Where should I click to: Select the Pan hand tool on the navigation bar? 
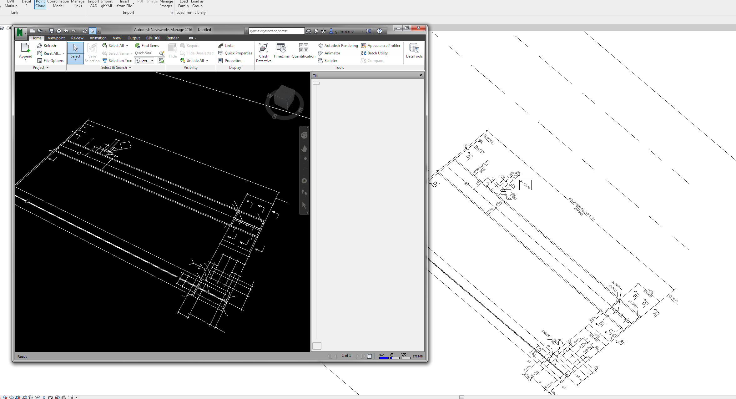[x=304, y=148]
